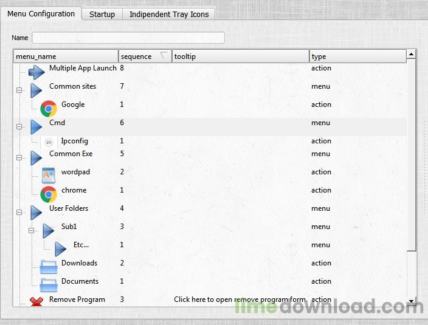Switch to the Startup tab

pos(102,14)
